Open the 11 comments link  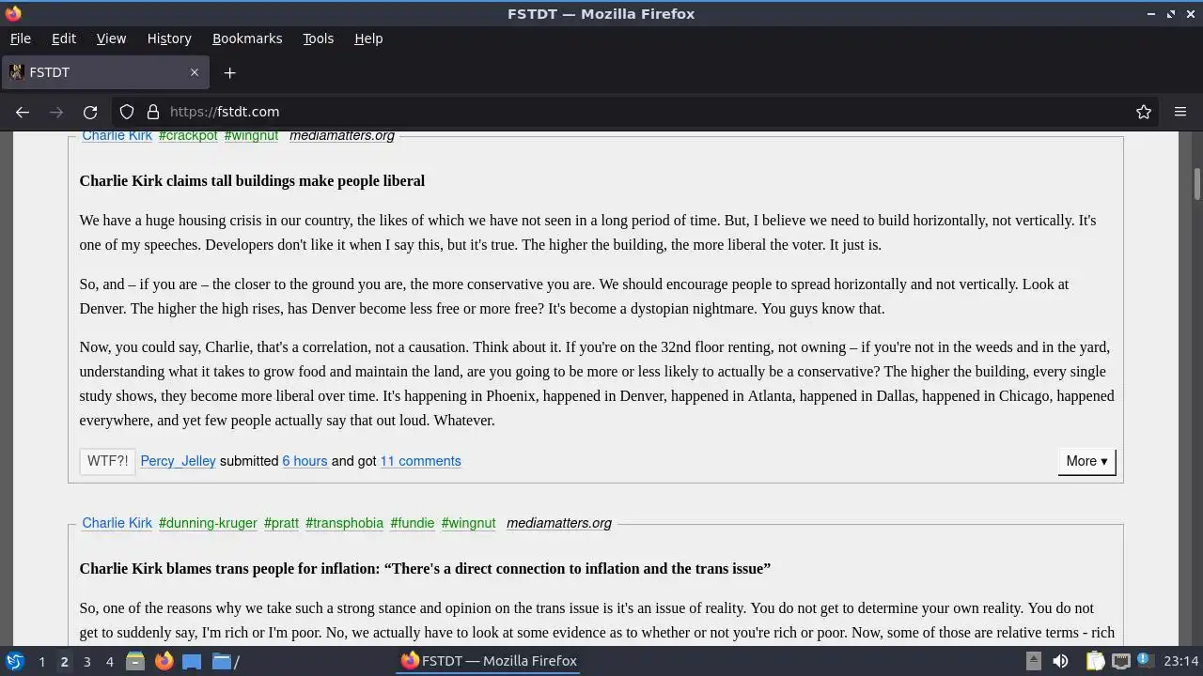click(420, 461)
